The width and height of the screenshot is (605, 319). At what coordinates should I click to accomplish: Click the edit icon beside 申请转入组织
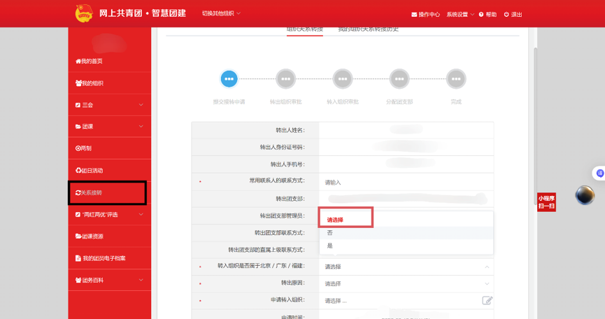tap(487, 301)
